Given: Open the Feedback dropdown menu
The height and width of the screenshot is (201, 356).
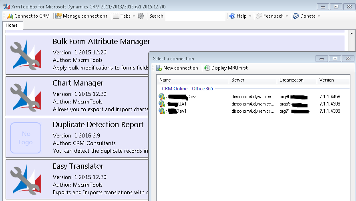Looking at the screenshot, I should point(272,16).
